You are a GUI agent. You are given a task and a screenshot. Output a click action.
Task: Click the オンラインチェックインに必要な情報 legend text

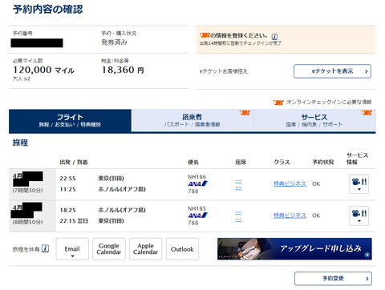(329, 102)
